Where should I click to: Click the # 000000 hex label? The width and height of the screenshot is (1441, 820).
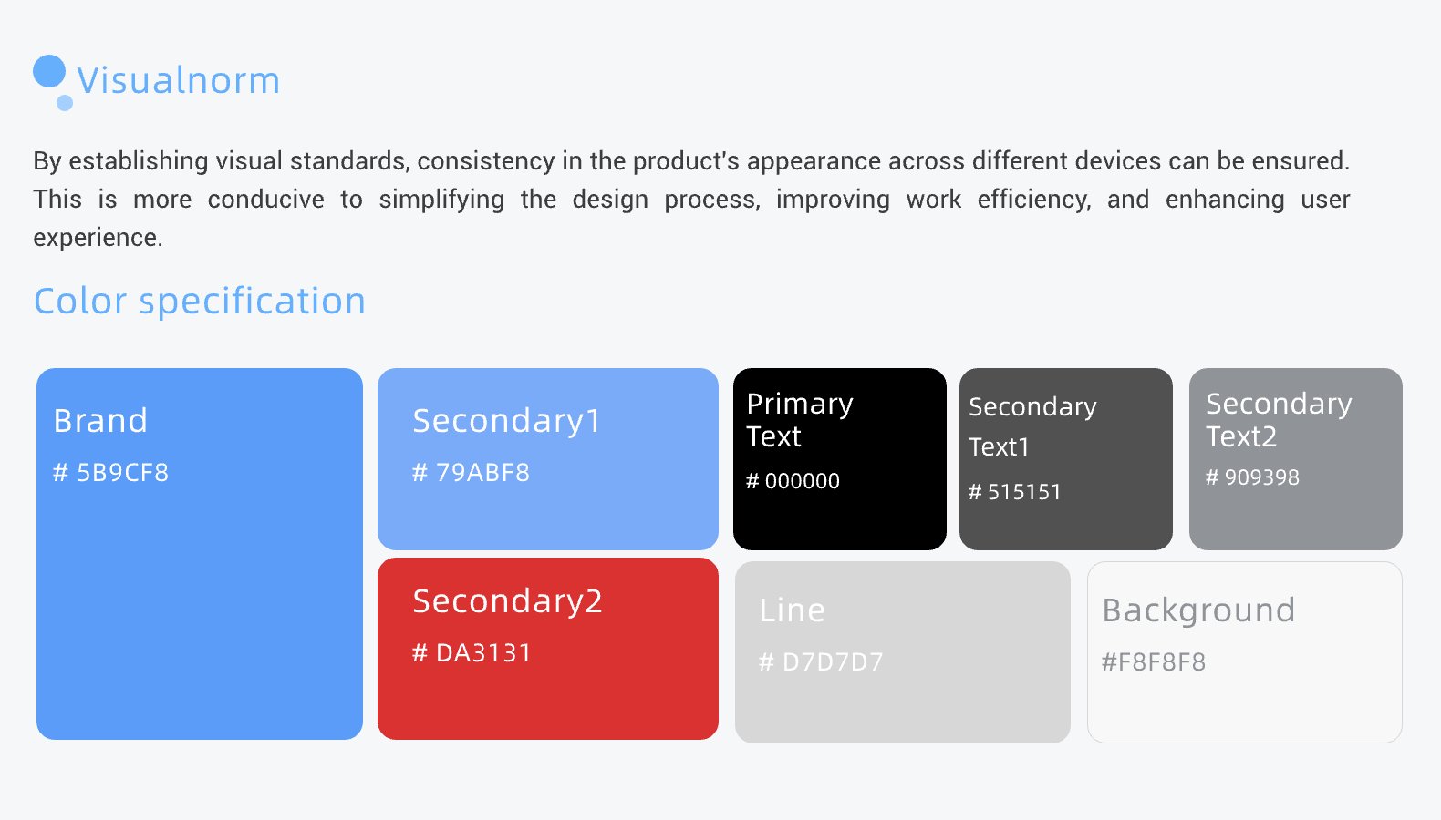coord(793,481)
